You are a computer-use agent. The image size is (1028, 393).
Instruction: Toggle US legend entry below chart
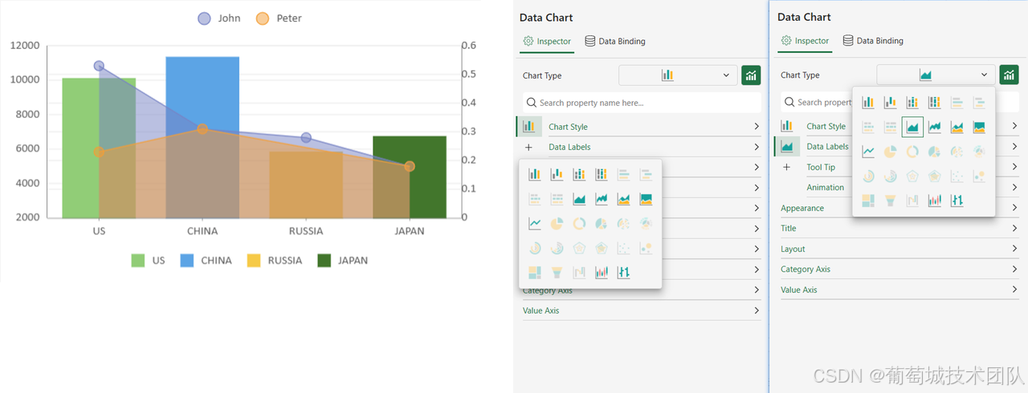click(x=148, y=261)
